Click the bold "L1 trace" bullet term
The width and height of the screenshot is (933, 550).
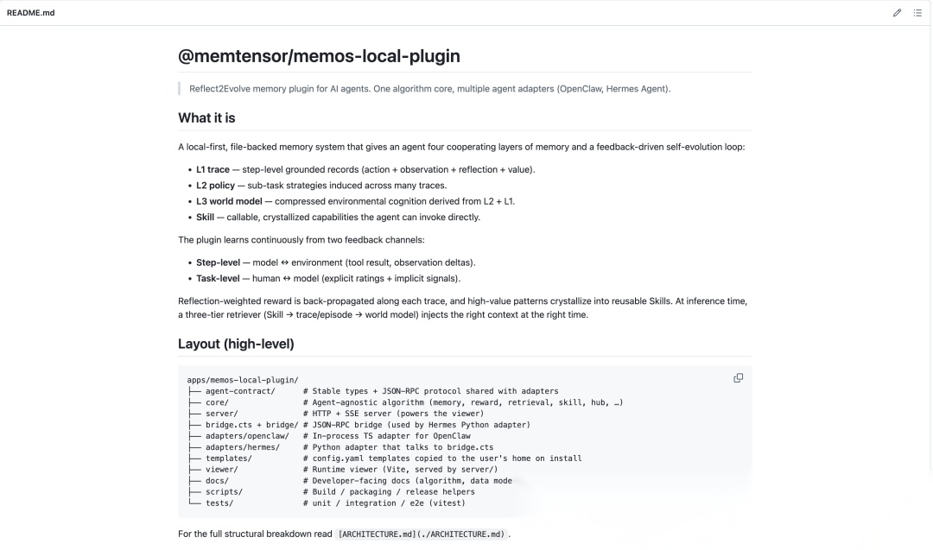pyautogui.click(x=213, y=169)
